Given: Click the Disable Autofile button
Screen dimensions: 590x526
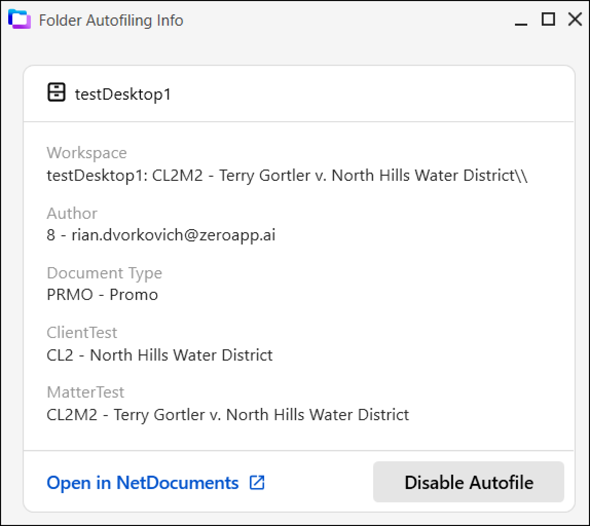Looking at the screenshot, I should [469, 482].
